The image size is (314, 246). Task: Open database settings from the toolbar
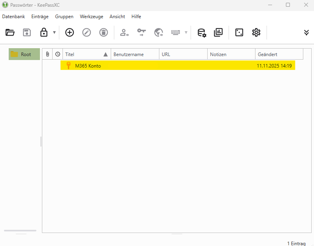[202, 32]
